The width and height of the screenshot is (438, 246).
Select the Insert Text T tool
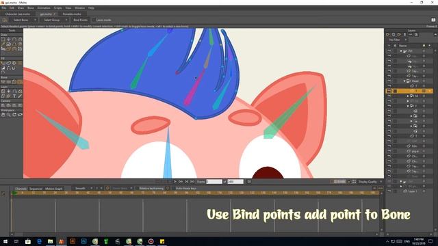14,96
